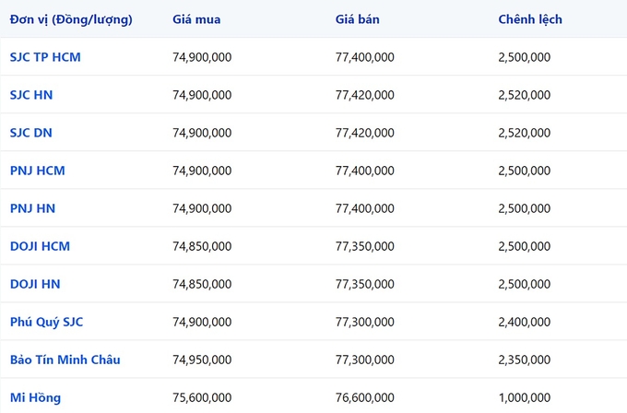Viewport: 627px width, 413px height.
Task: Open DOJI HCM gold price link
Action: [40, 246]
